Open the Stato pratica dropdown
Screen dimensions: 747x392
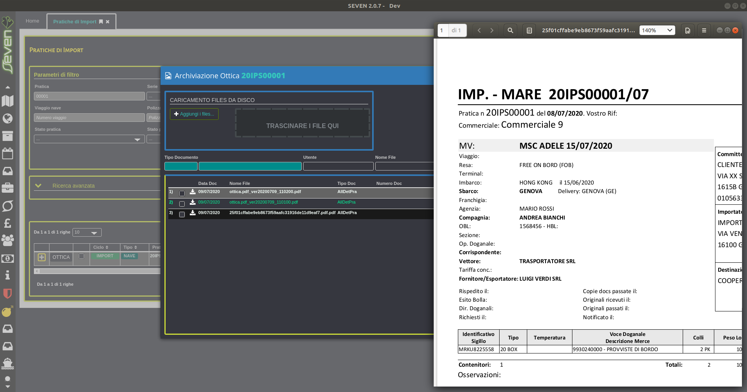pyautogui.click(x=89, y=139)
